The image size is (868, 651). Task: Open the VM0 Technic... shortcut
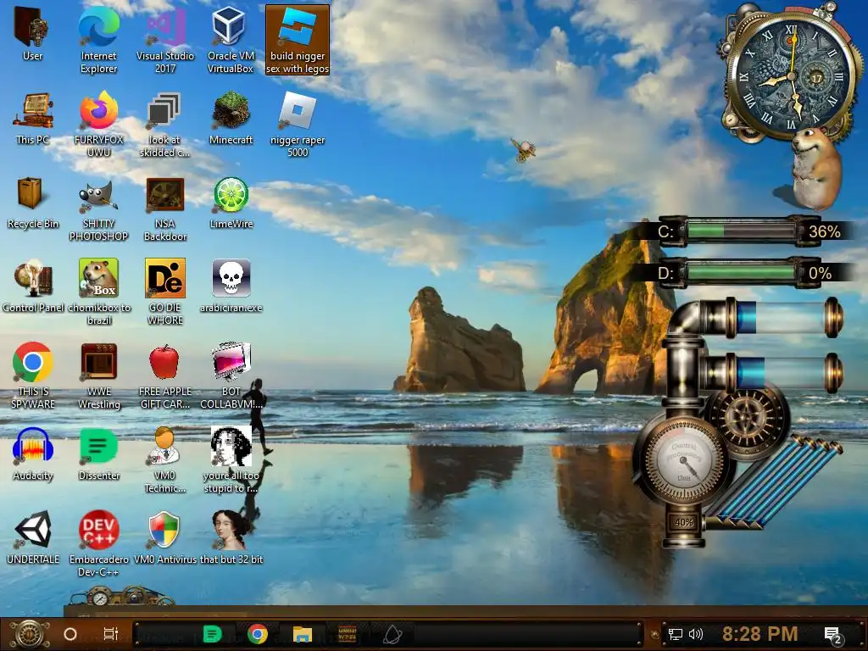click(165, 460)
